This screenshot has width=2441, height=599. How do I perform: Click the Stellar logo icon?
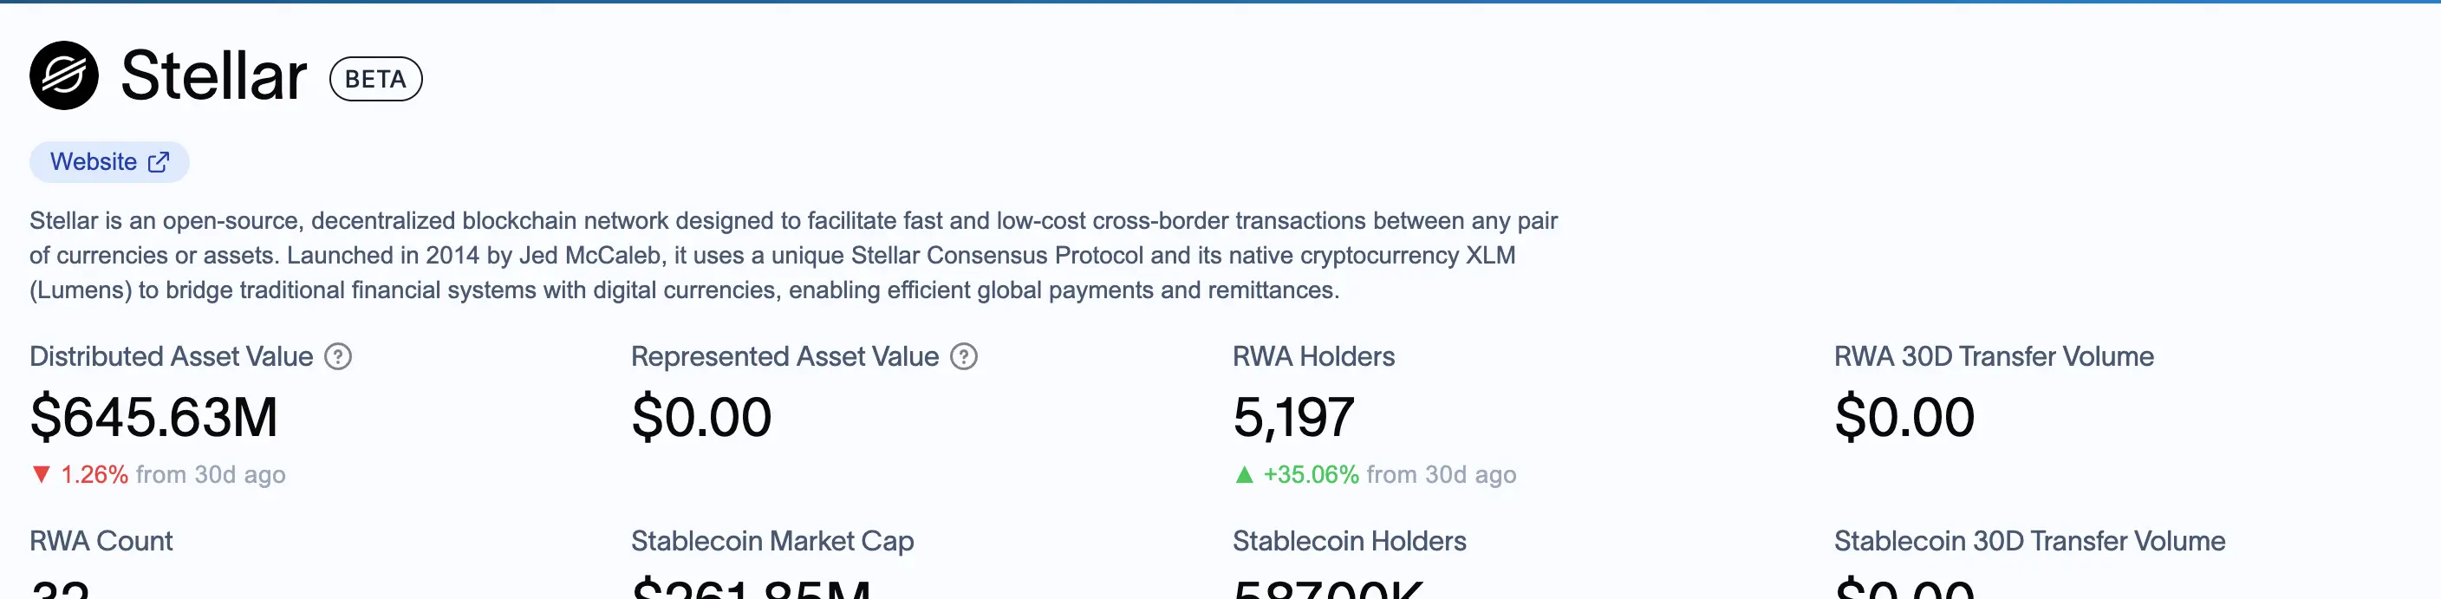pos(63,75)
